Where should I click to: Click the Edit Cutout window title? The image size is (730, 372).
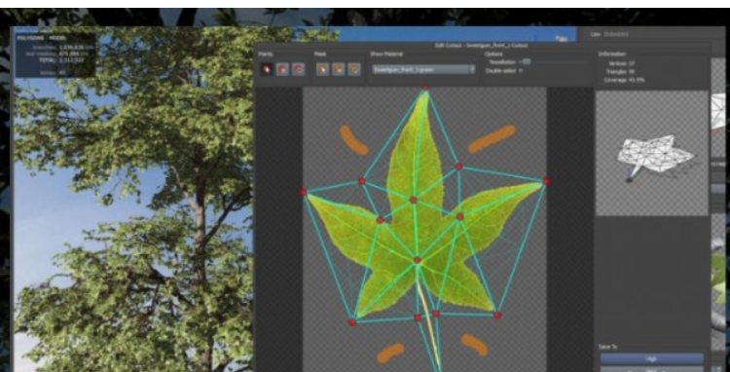pos(481,46)
